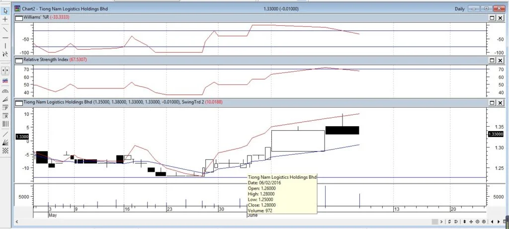Open the Tiong Nam price pane menu box
509x229 pixels.
click(19, 103)
